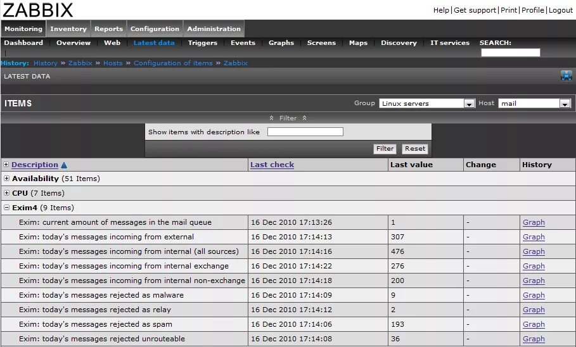The width and height of the screenshot is (576, 347).
Task: Go to Overview submenu
Action: coord(74,42)
